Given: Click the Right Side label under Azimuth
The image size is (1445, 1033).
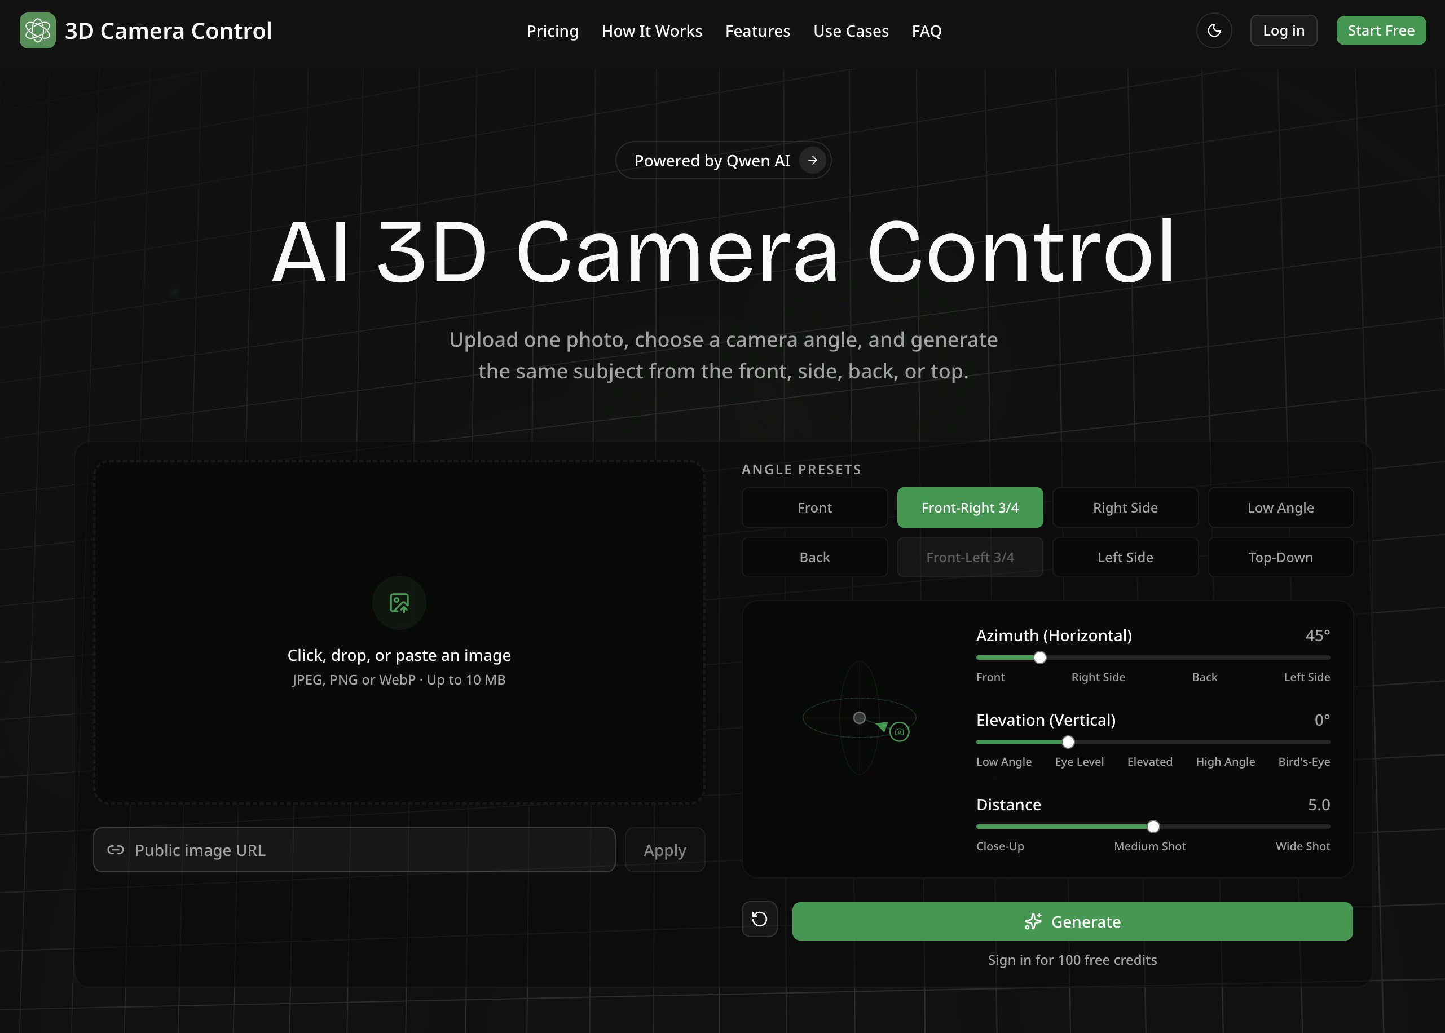Looking at the screenshot, I should point(1098,677).
